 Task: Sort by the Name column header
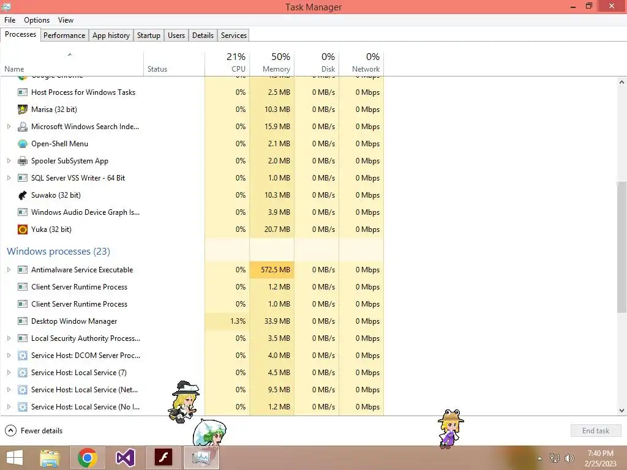click(72, 63)
